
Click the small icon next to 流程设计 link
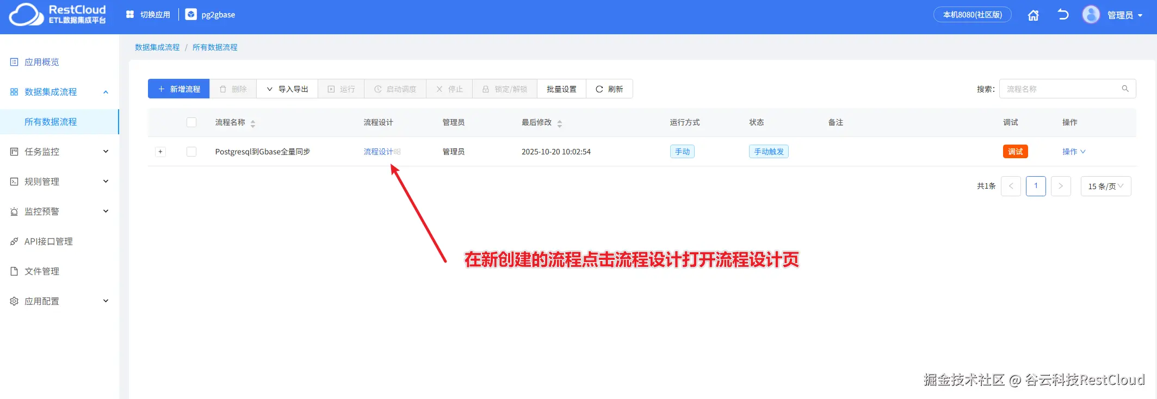[x=397, y=152]
